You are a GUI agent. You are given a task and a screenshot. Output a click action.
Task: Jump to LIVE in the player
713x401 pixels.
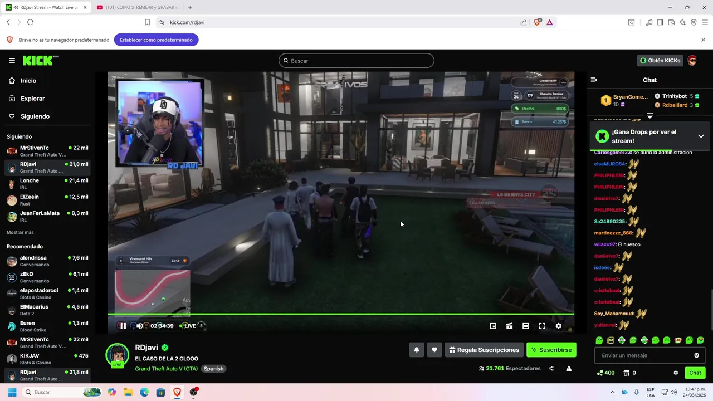point(188,326)
